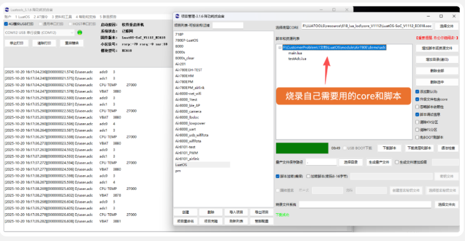The width and height of the screenshot is (465, 241).
Task: Click the 删除 project button
Action: [x=211, y=213]
